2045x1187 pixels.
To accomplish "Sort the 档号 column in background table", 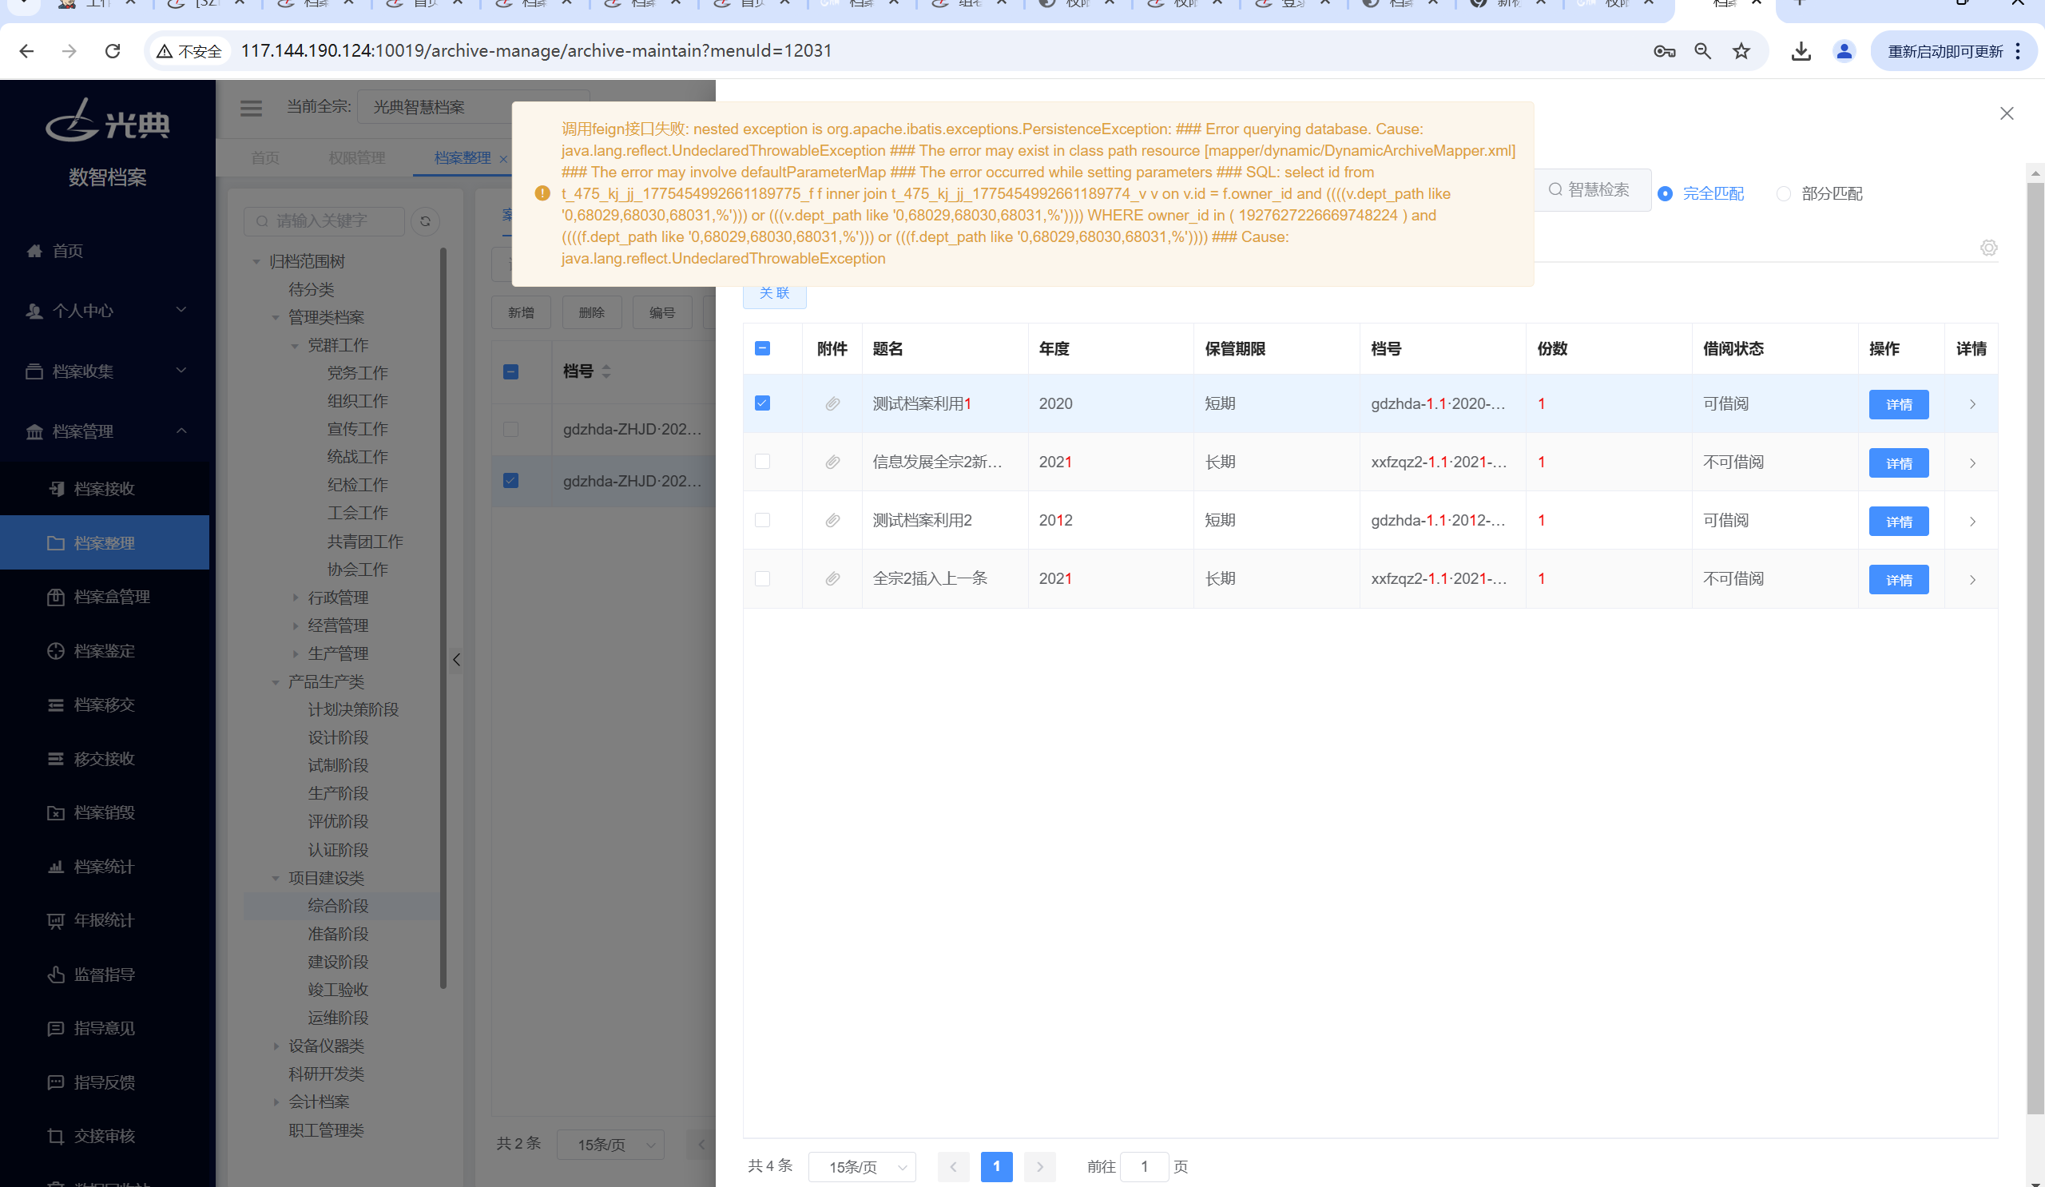I will tap(606, 371).
